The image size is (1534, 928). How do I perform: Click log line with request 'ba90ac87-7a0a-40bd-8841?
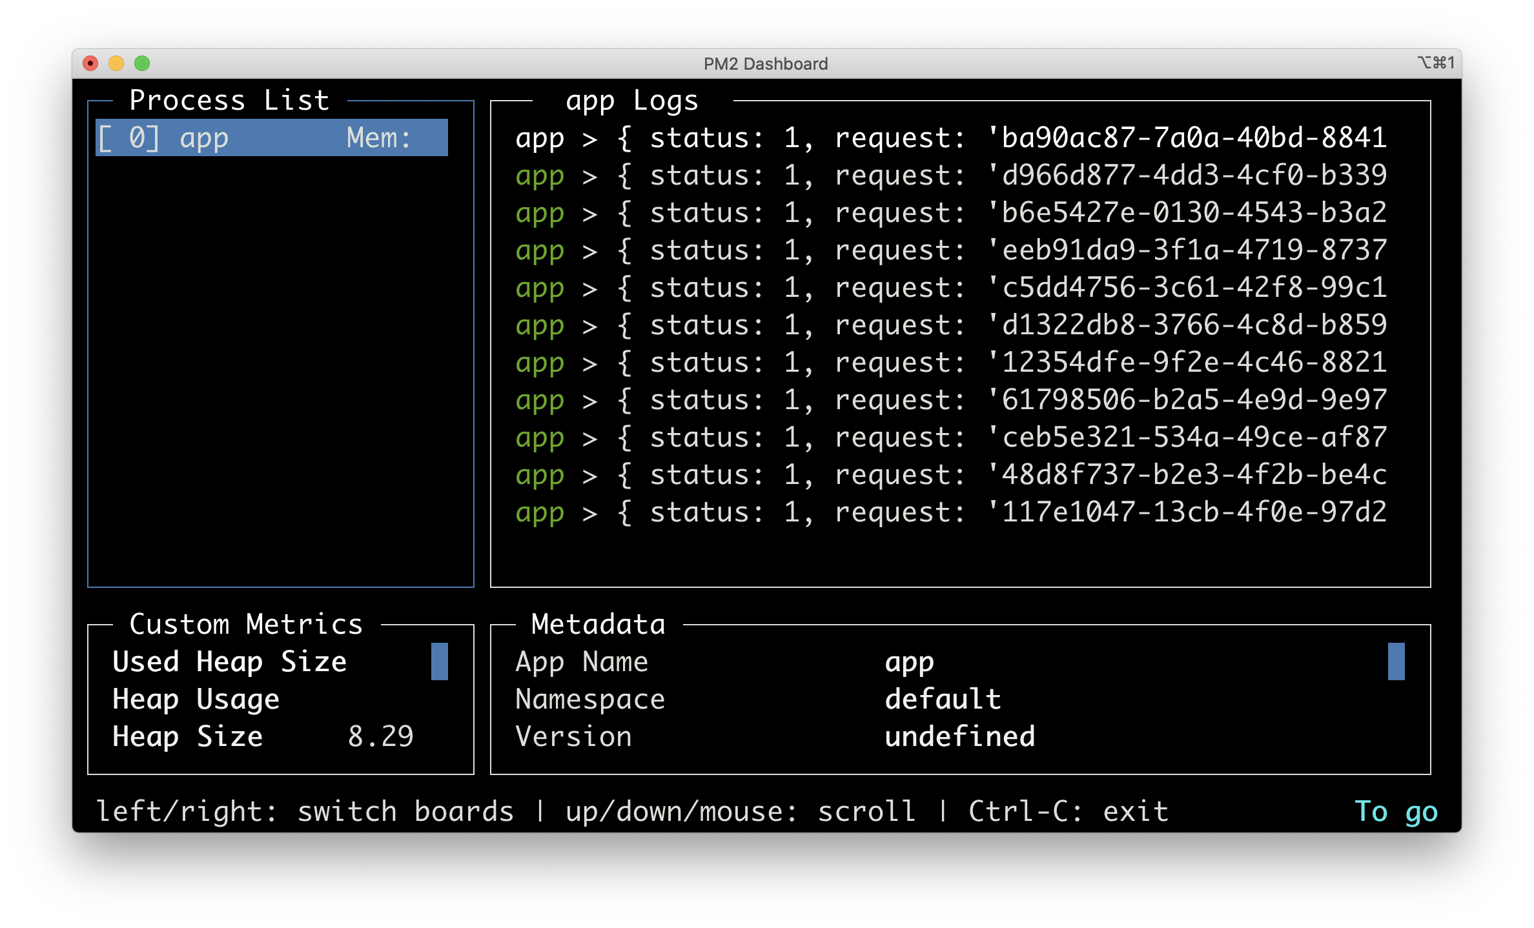pyautogui.click(x=951, y=137)
